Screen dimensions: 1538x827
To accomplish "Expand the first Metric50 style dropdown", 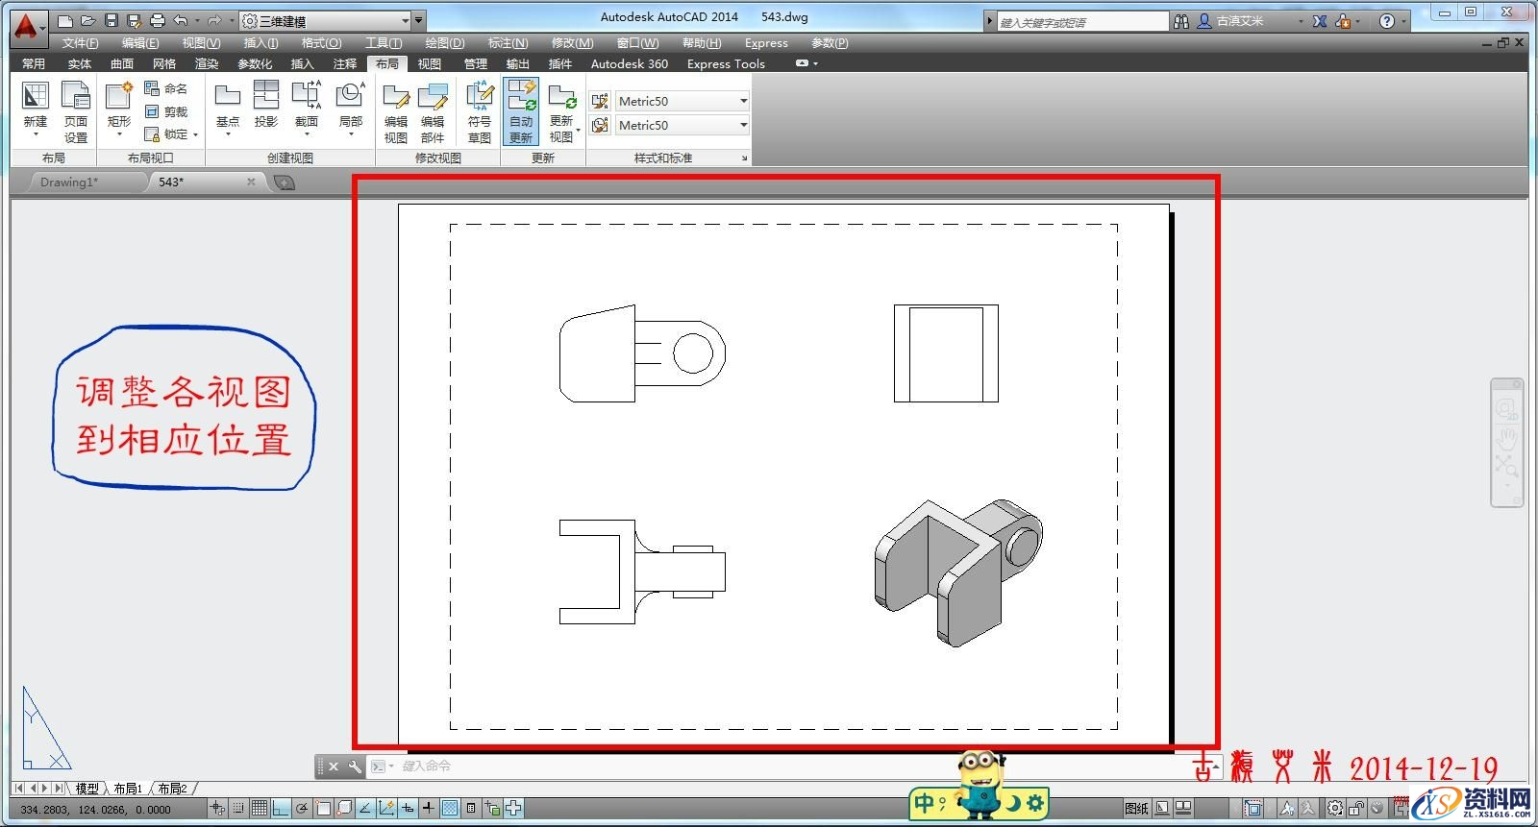I will coord(743,101).
